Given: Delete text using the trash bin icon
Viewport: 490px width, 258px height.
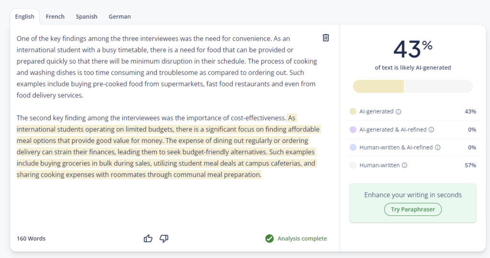Looking at the screenshot, I should (325, 38).
